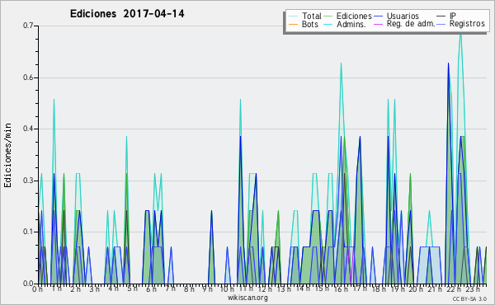This screenshot has height=305, width=495.
Task: Click the Total legend color line
Action: (x=293, y=16)
